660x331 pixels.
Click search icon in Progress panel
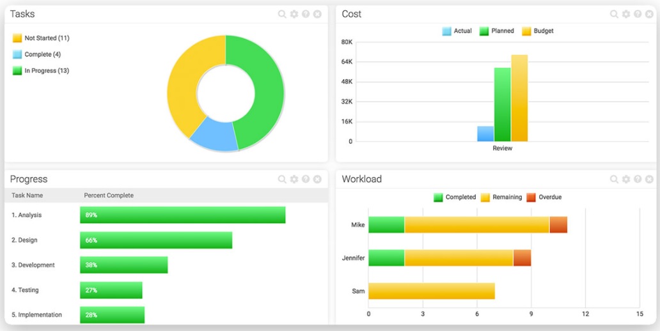tap(282, 180)
